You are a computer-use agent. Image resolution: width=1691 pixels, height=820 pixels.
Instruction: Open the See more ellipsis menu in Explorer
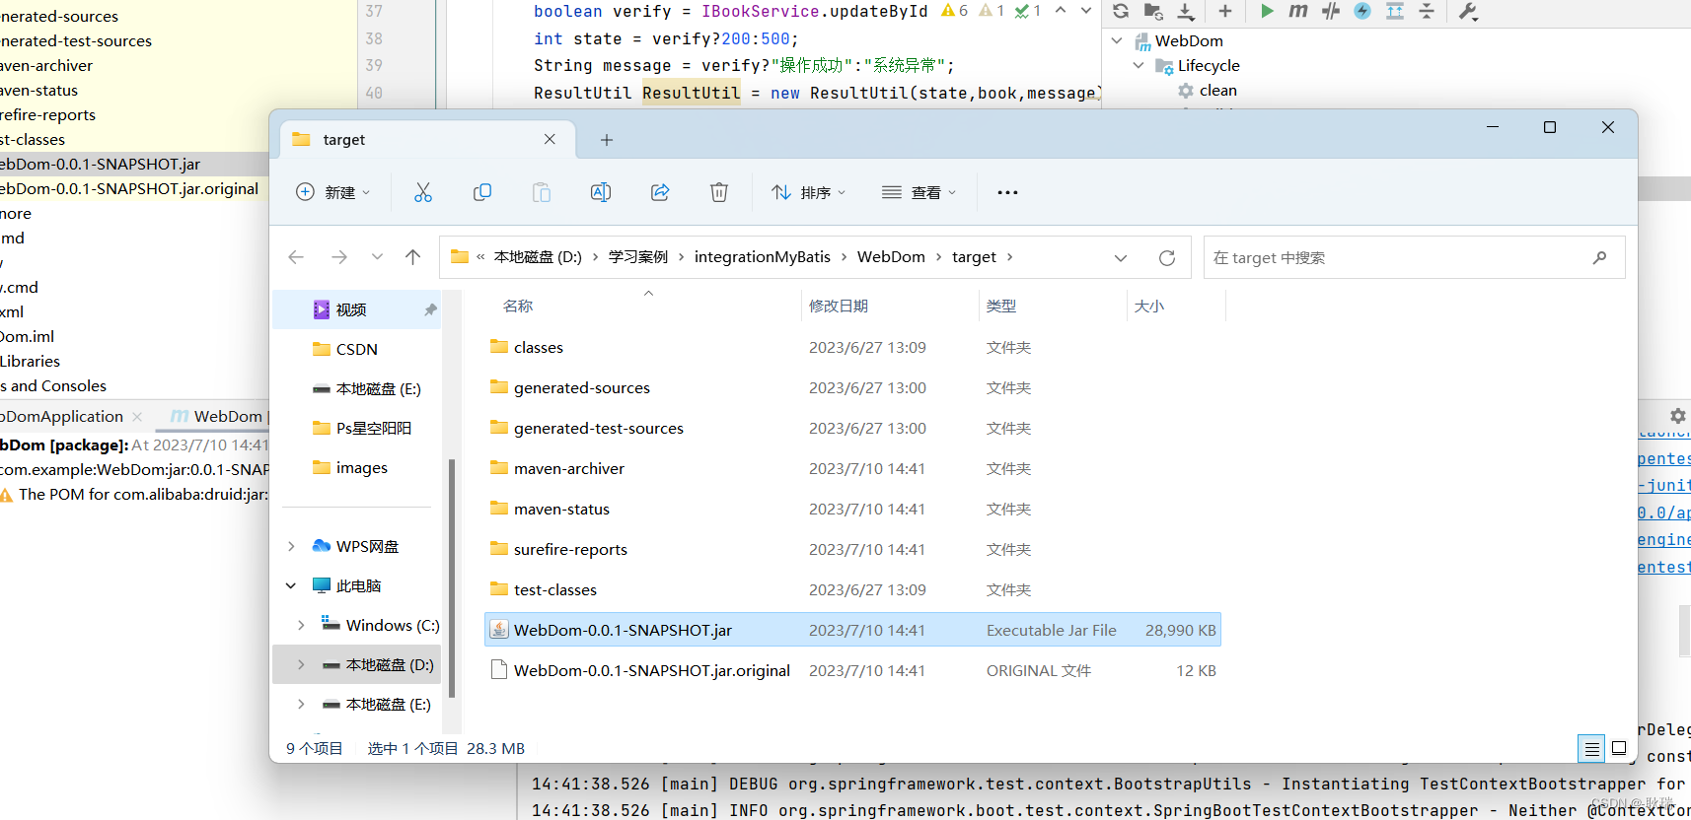(x=1007, y=192)
